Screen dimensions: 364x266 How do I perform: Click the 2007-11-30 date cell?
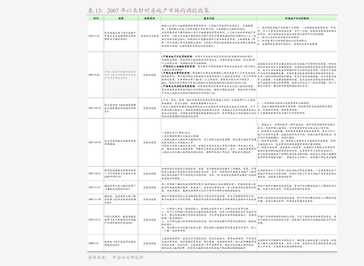tap(95, 199)
